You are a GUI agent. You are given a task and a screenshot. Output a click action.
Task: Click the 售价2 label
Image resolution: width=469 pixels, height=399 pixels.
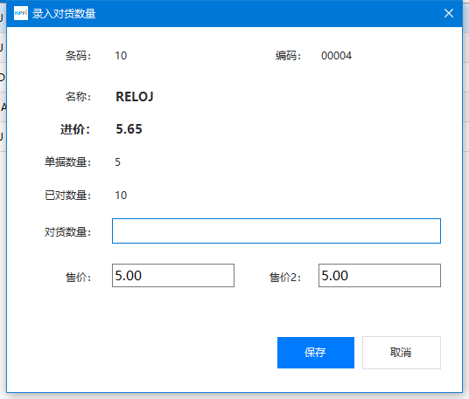point(284,278)
